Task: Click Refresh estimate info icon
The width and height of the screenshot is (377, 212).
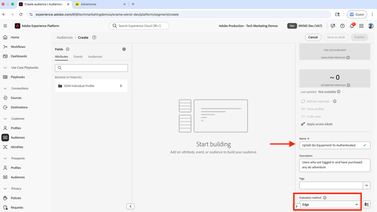Action: (x=335, y=101)
